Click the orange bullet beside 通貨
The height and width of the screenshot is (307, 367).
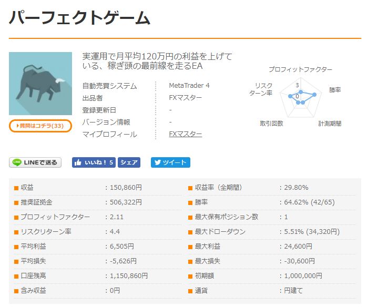191,291
